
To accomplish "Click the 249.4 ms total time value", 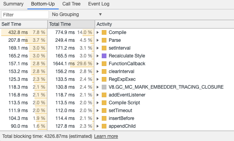I will (65, 40).
